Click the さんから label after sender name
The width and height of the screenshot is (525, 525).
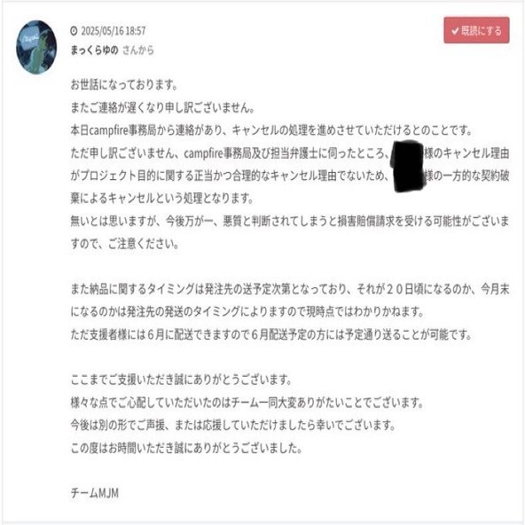coord(138,51)
